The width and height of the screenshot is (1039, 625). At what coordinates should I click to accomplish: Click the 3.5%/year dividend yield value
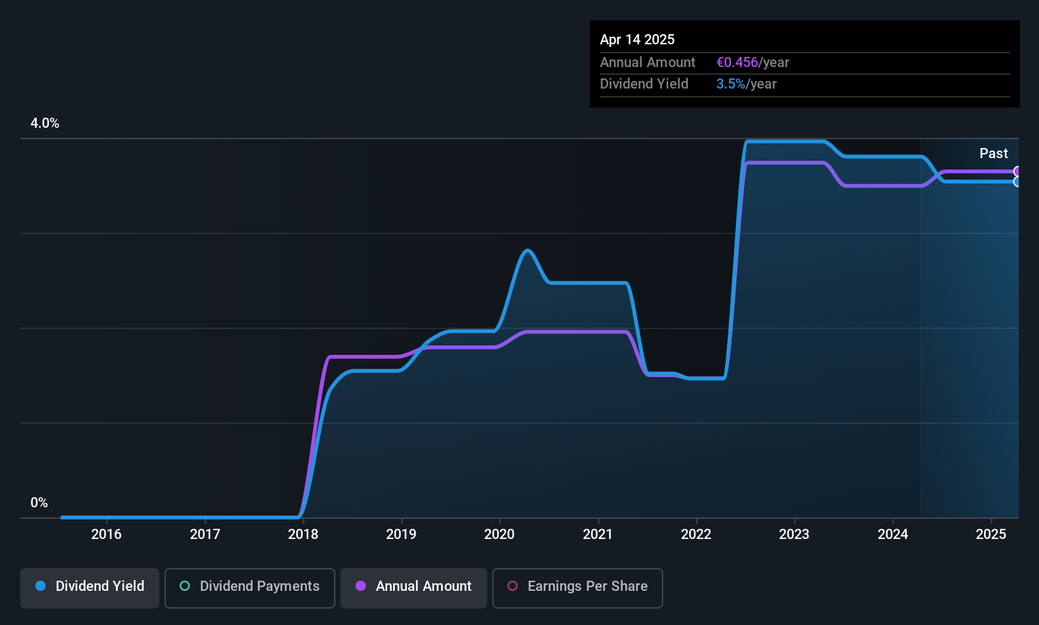tap(746, 84)
